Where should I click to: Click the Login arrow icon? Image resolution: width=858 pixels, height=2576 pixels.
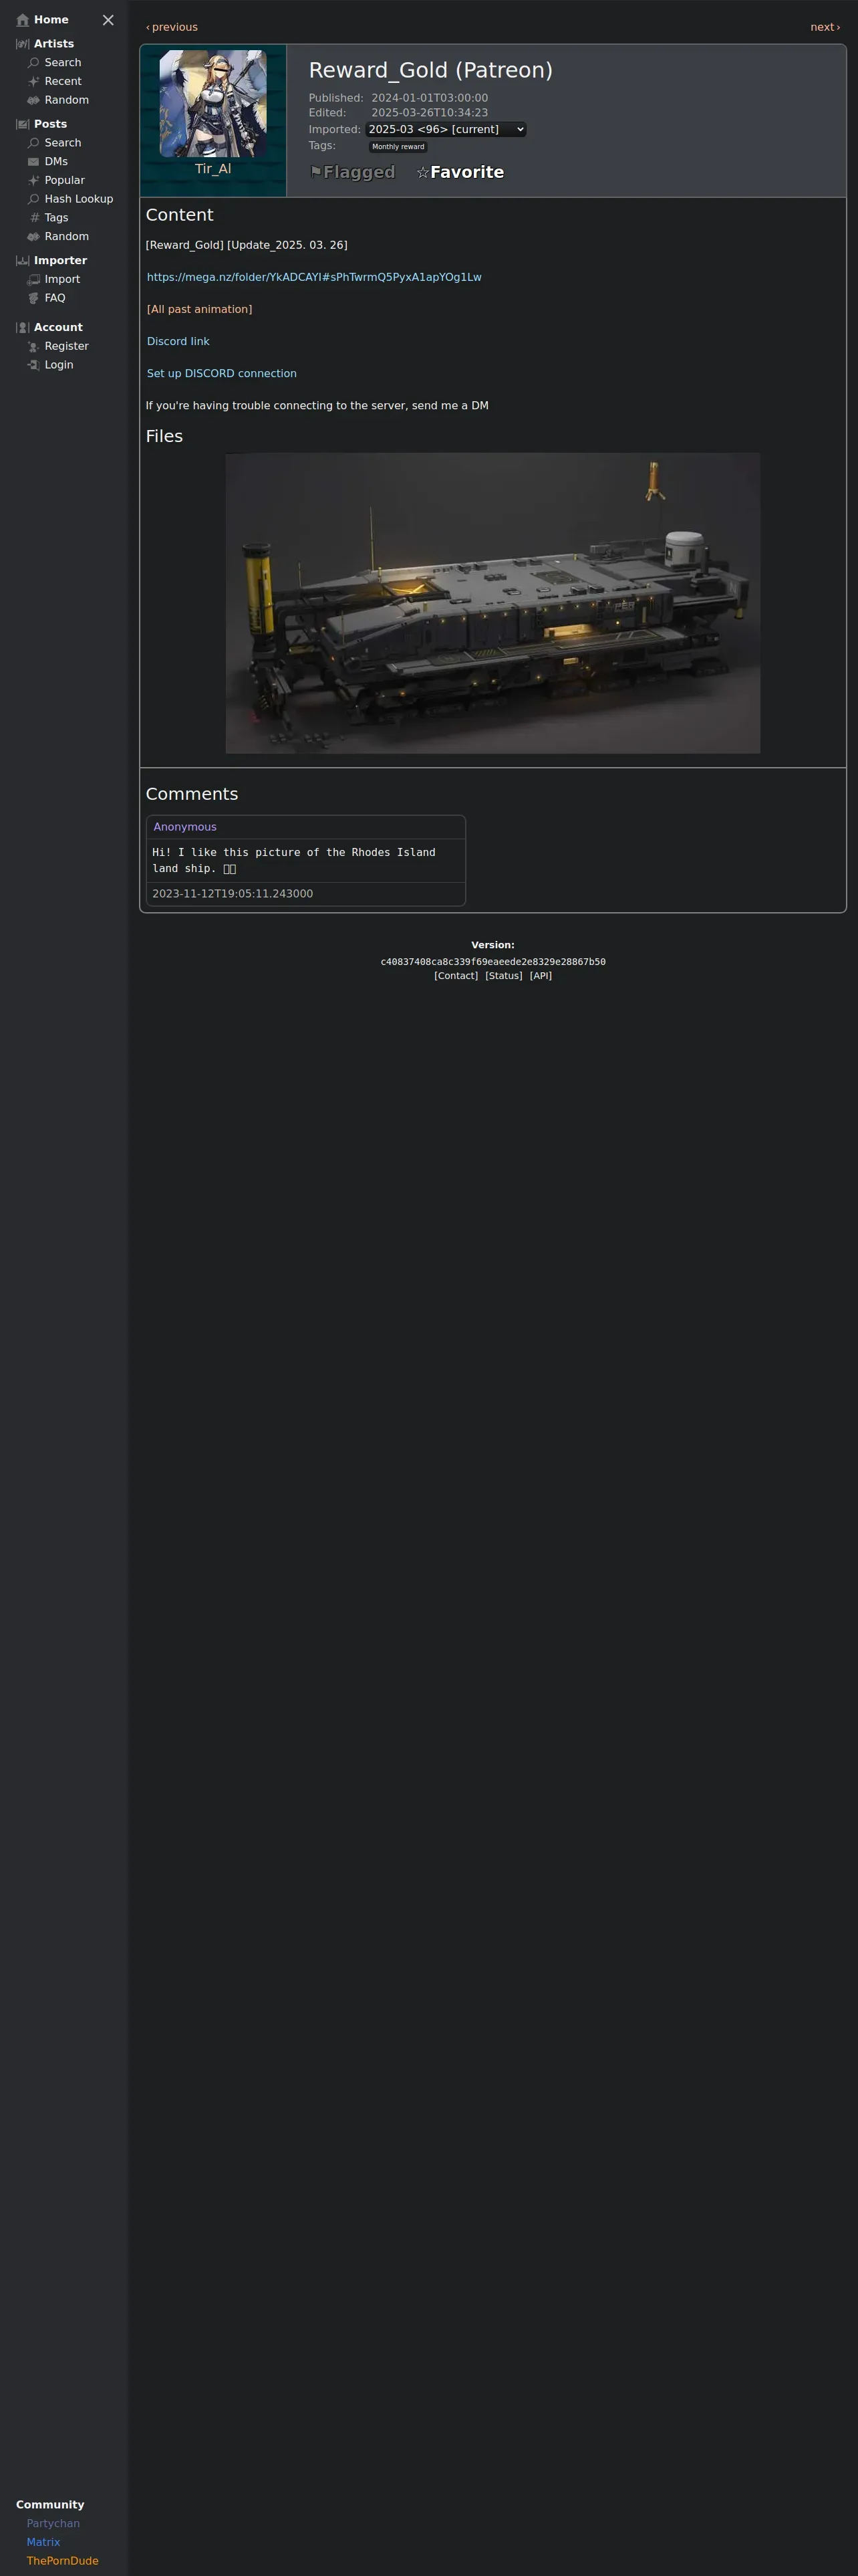(x=34, y=365)
